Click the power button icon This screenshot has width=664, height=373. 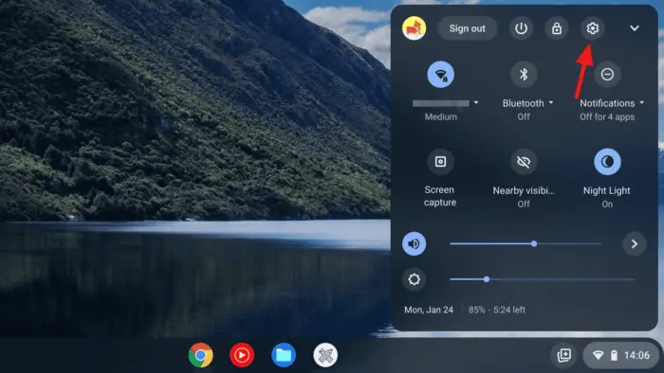click(521, 28)
